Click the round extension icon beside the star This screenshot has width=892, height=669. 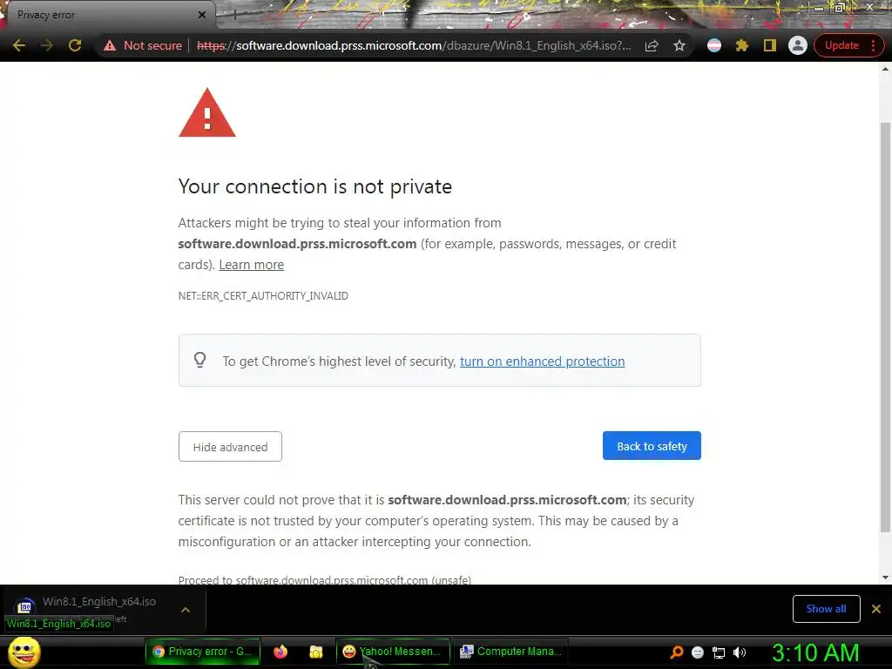pos(714,45)
